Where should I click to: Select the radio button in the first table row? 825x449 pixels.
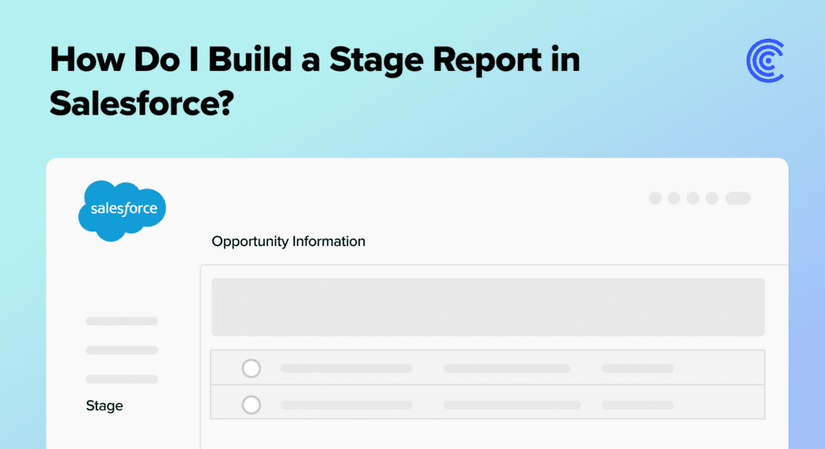251,368
